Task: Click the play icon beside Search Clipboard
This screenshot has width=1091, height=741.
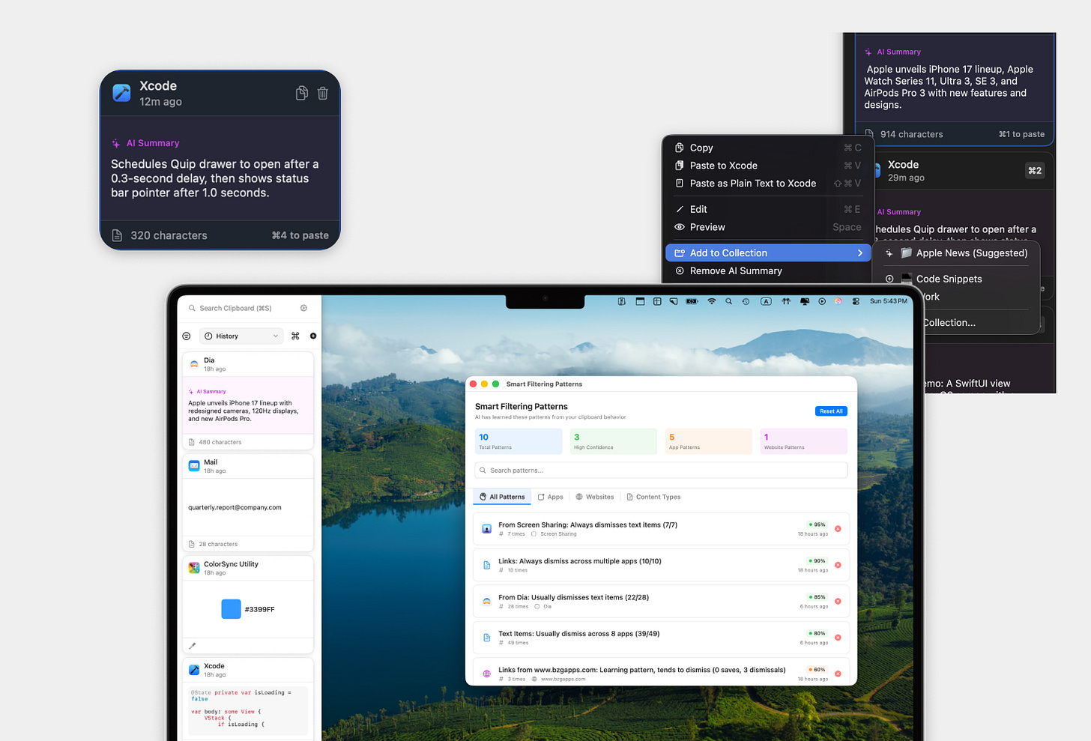Action: (303, 308)
